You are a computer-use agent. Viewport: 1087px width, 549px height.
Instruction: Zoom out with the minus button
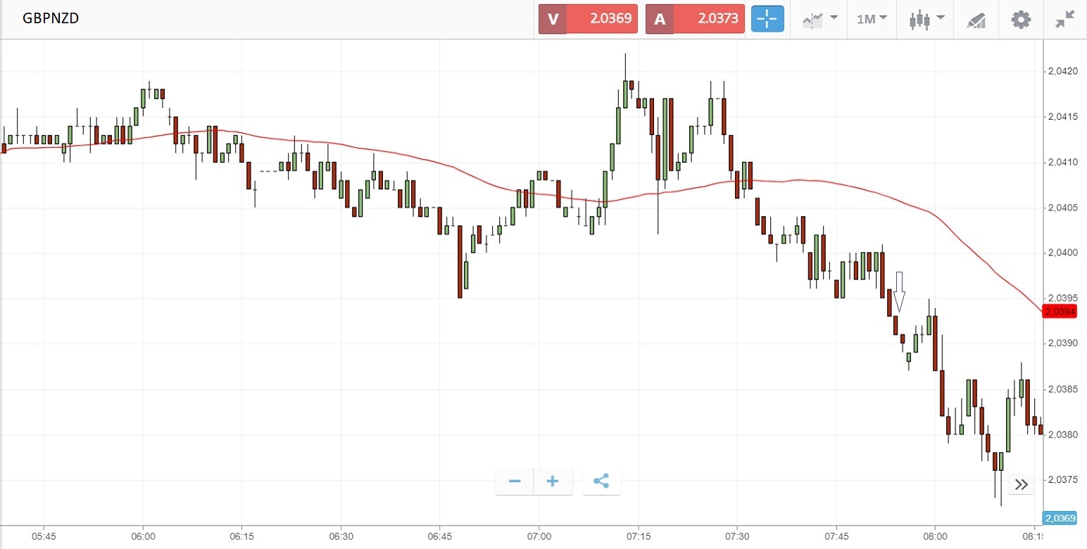[515, 481]
